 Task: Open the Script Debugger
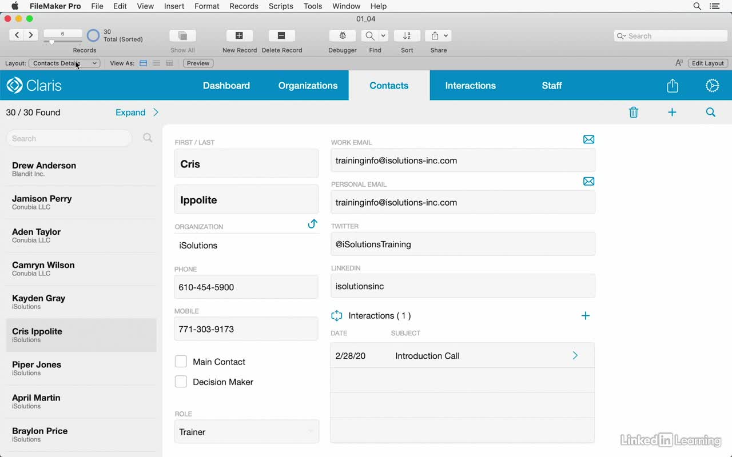coord(343,35)
